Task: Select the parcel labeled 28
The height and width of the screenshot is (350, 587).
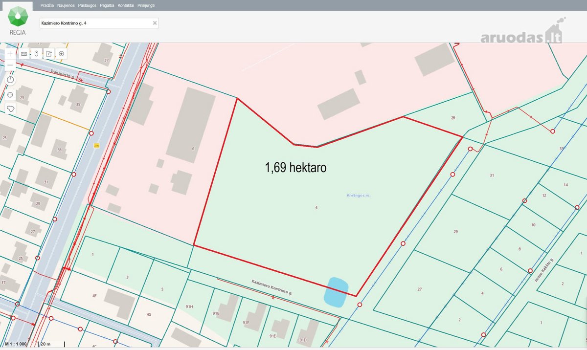Action: (x=453, y=118)
